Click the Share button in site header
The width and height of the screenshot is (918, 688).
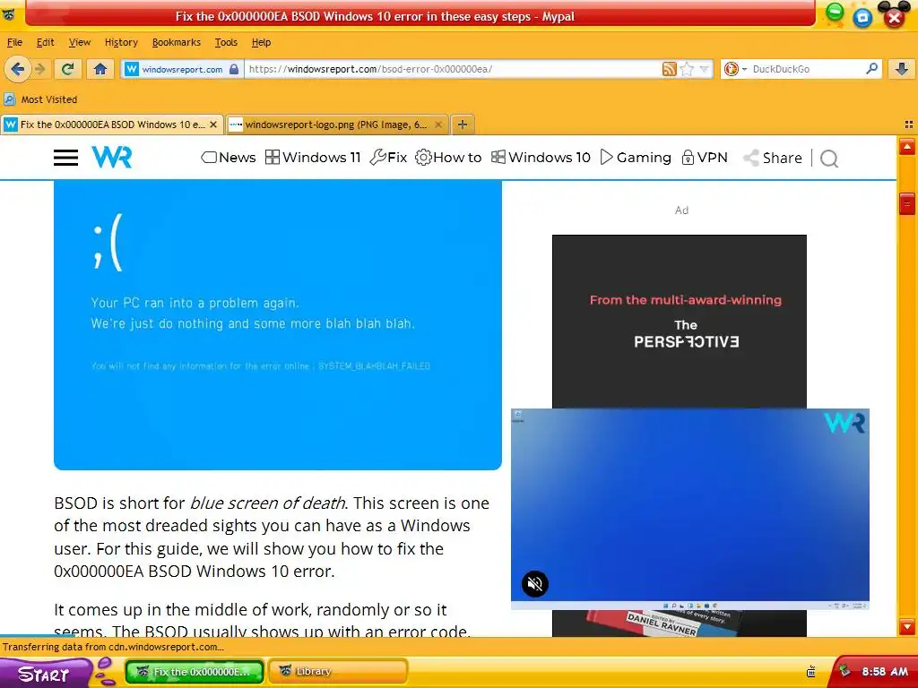coord(773,158)
